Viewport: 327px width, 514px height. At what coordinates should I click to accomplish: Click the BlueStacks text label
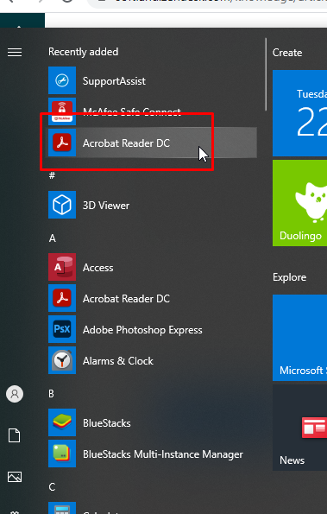(107, 423)
